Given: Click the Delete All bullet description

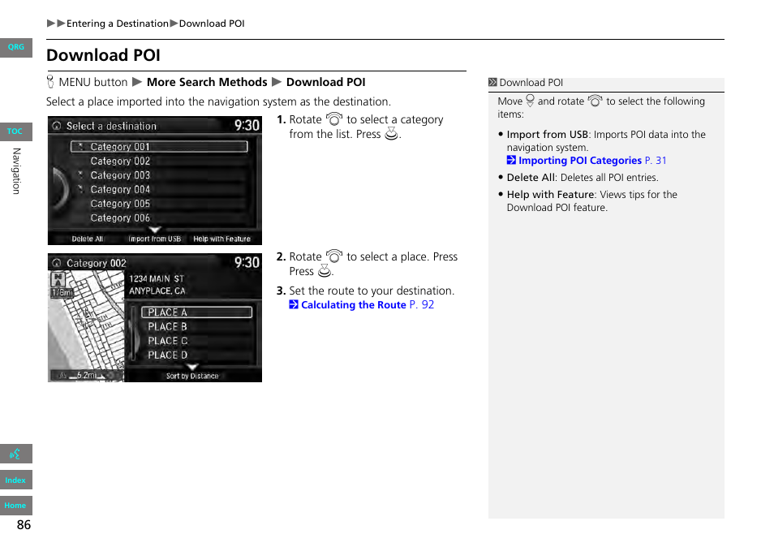Looking at the screenshot, I should tap(583, 178).
